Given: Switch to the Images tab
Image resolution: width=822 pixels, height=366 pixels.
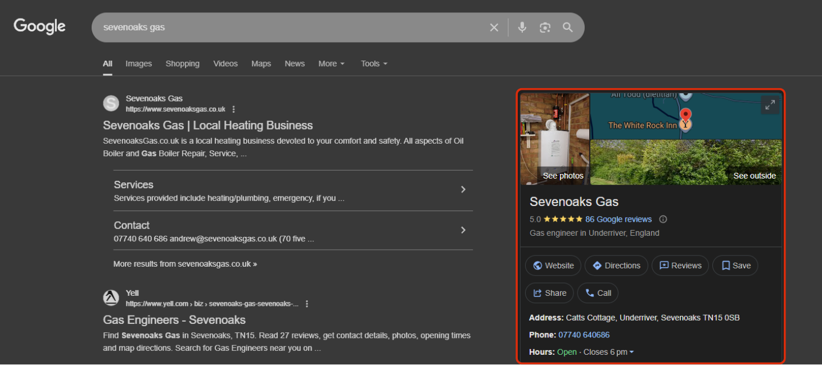Looking at the screenshot, I should (138, 64).
